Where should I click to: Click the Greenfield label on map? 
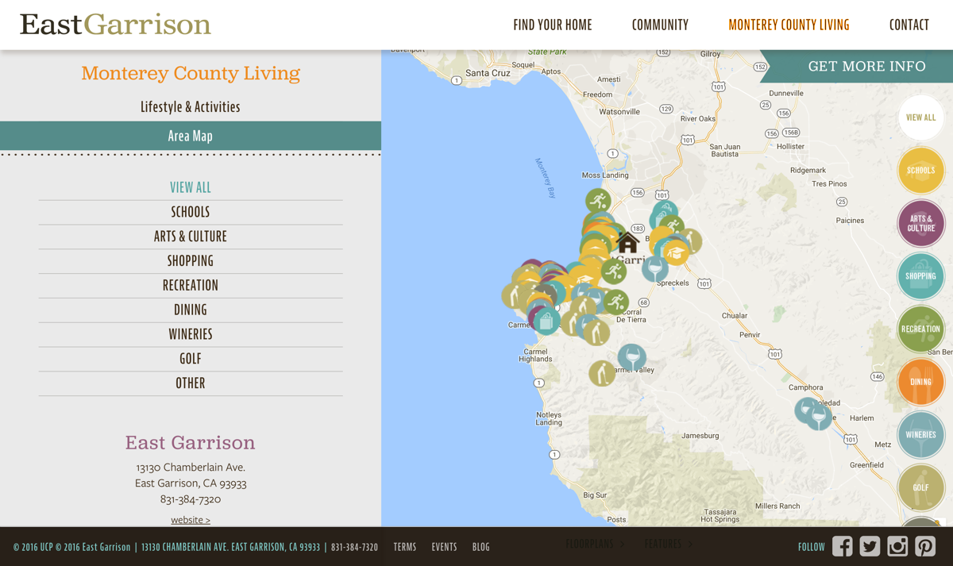pos(866,465)
